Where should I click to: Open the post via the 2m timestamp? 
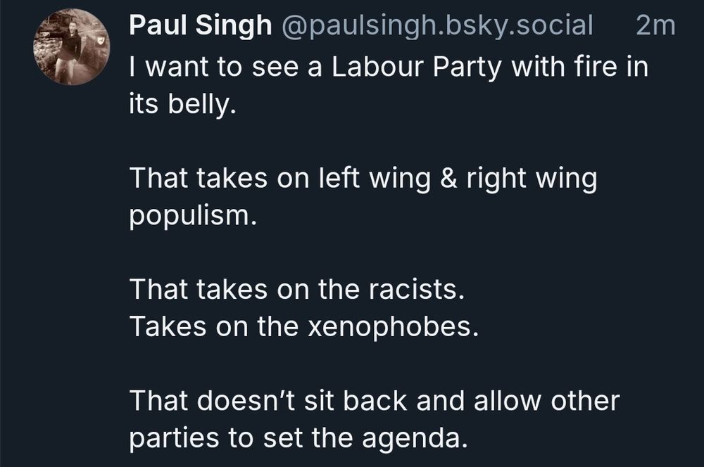click(655, 25)
